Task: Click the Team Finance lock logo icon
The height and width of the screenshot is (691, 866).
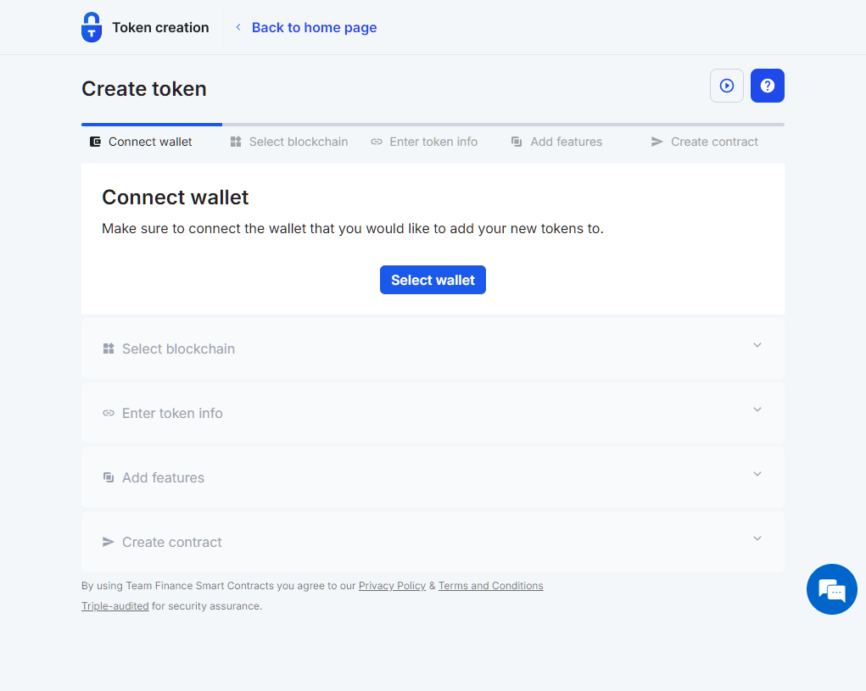Action: [91, 27]
